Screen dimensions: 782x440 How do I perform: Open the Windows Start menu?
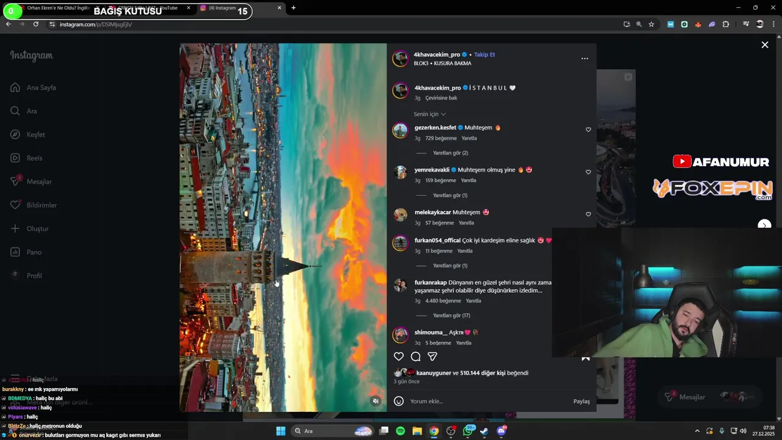click(280, 431)
